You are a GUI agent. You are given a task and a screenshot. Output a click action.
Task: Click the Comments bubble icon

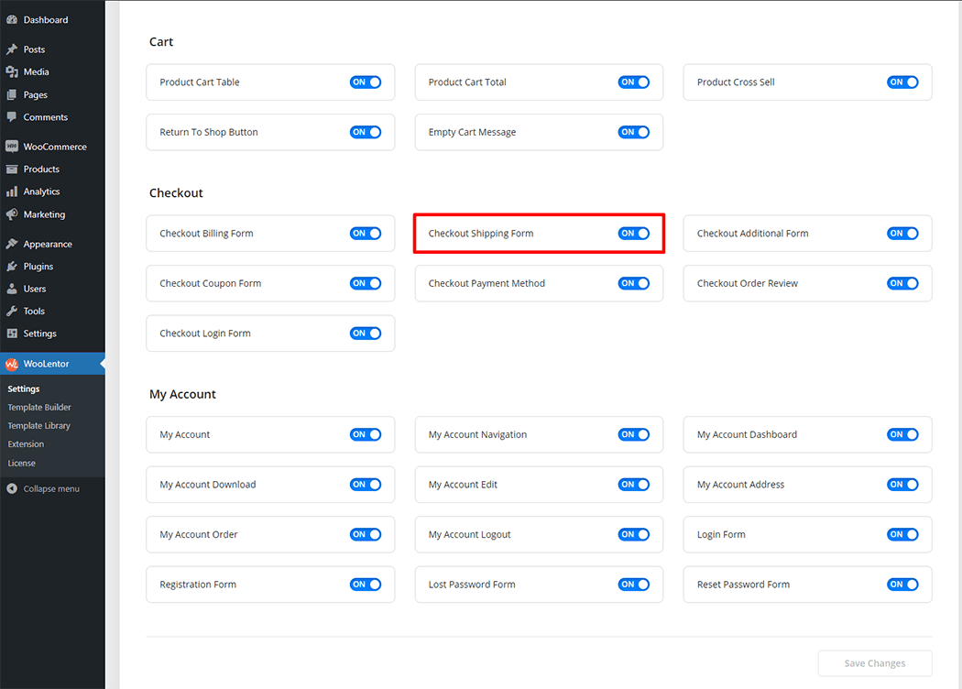tap(12, 117)
